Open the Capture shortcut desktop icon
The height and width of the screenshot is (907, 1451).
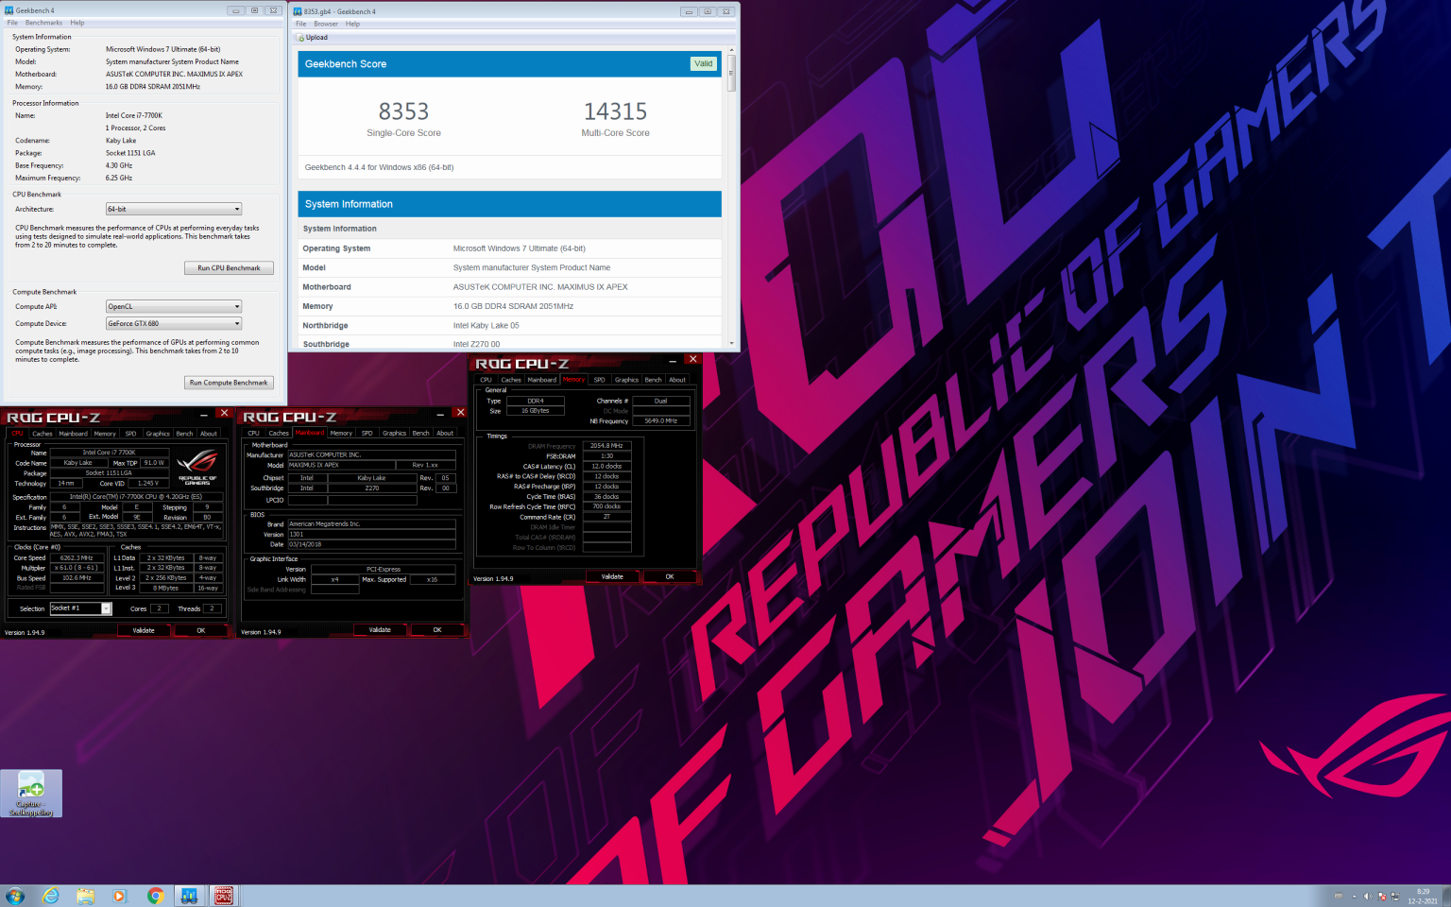31,794
